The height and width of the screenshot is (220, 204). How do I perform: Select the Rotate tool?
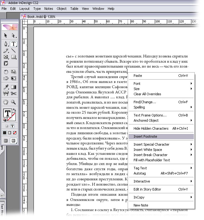(6, 72)
